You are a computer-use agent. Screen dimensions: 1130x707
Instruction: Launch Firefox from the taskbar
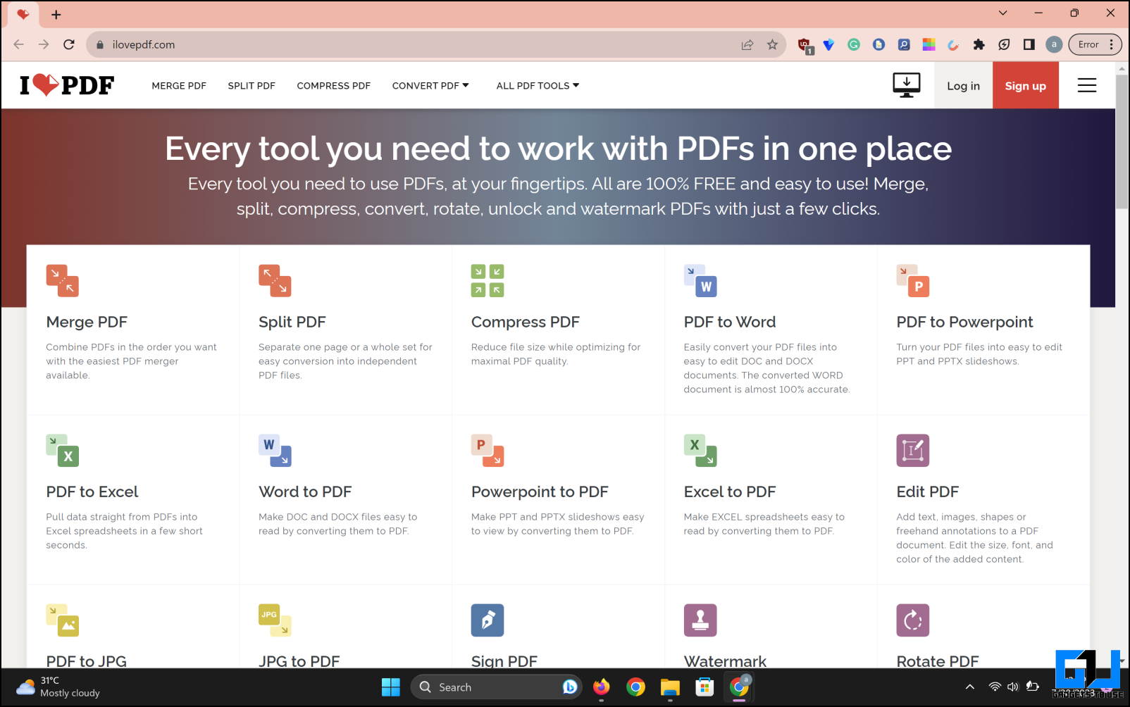(x=601, y=687)
